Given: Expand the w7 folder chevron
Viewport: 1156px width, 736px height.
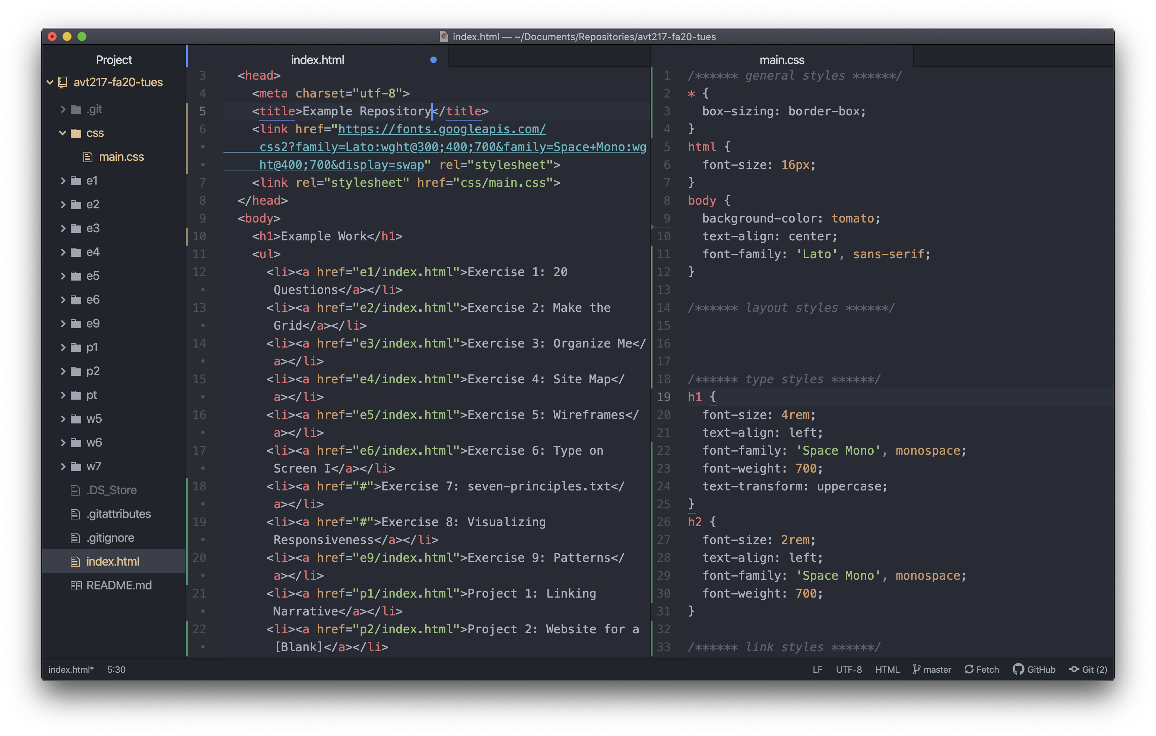Looking at the screenshot, I should coord(63,466).
